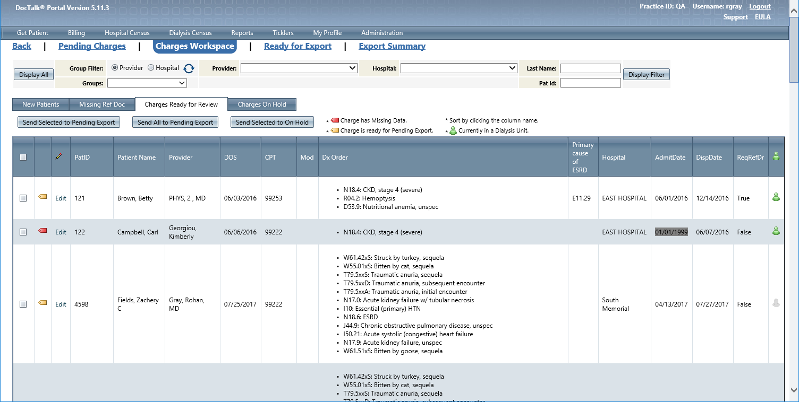Click the yellow ready tag for Brown, Betty
The image size is (799, 402).
(42, 197)
